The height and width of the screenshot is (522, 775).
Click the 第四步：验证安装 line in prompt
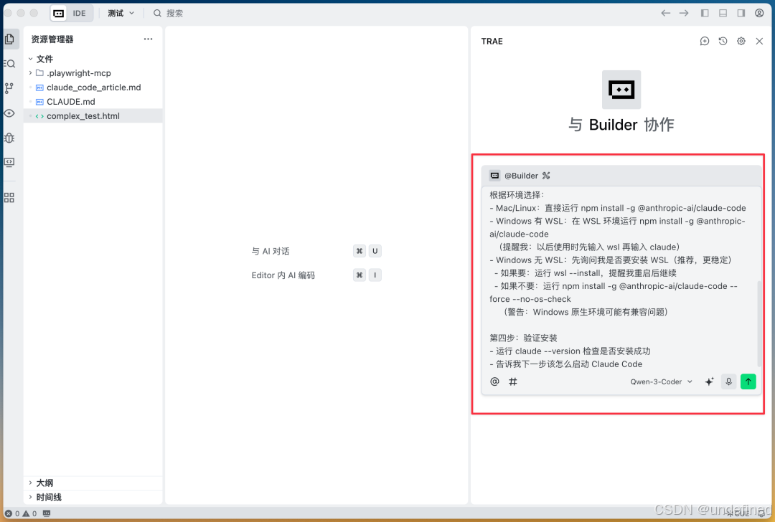[x=523, y=338]
